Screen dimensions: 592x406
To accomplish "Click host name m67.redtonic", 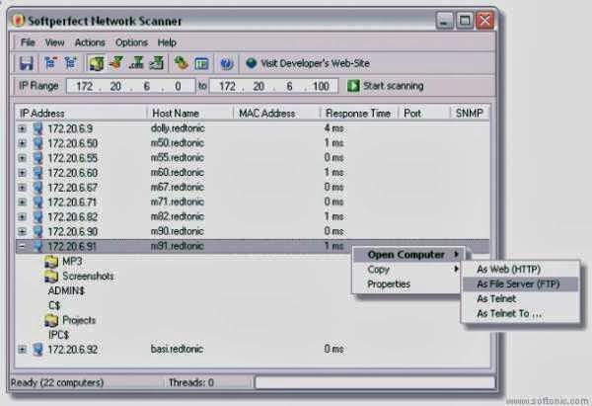I will 177,187.
